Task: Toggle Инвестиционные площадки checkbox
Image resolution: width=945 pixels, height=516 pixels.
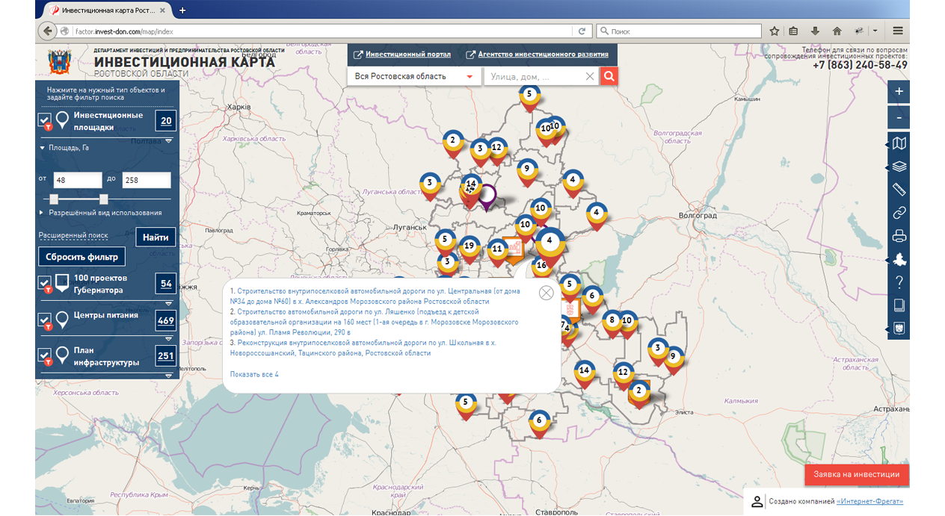Action: 45,120
